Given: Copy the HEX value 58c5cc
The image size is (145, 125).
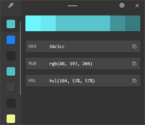Looking at the screenshot, I should coord(134,46).
